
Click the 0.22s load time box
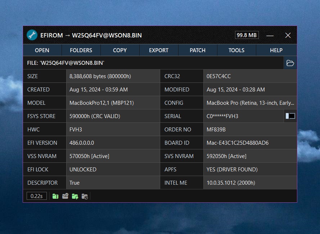click(36, 196)
